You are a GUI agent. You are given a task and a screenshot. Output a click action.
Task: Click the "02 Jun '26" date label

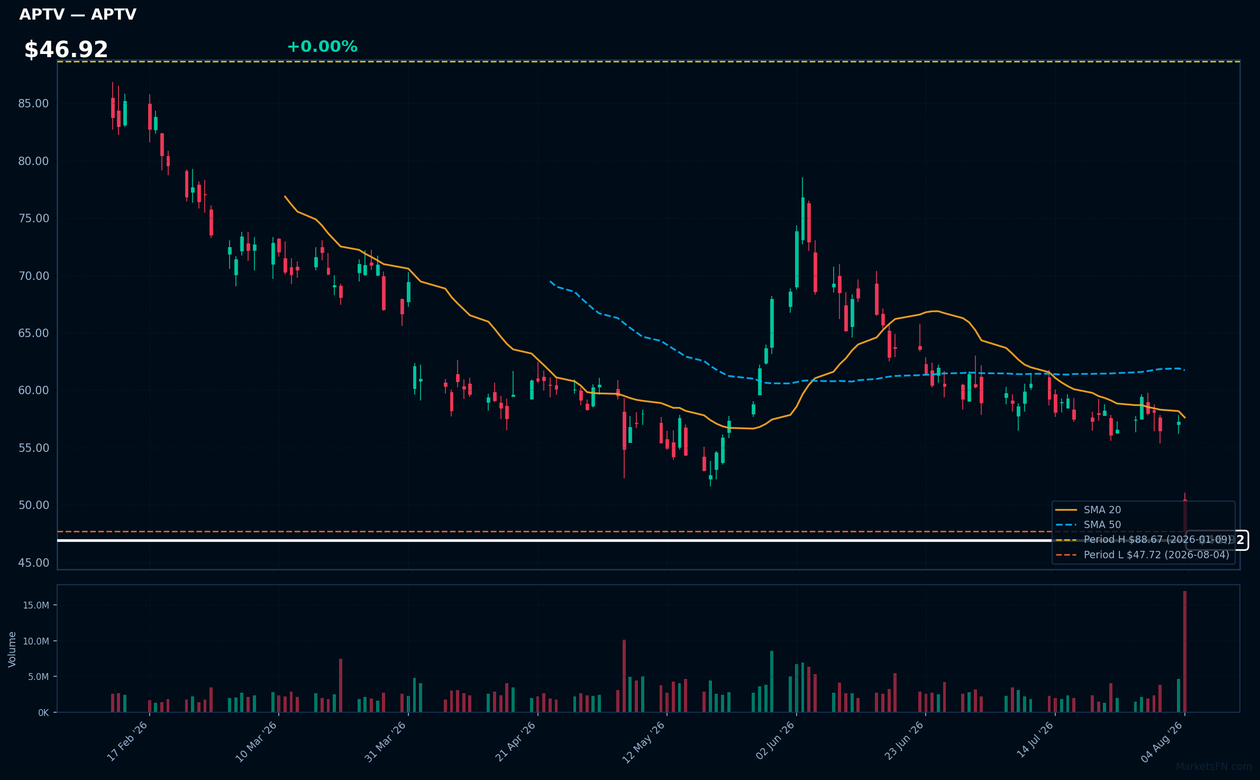coord(775,741)
